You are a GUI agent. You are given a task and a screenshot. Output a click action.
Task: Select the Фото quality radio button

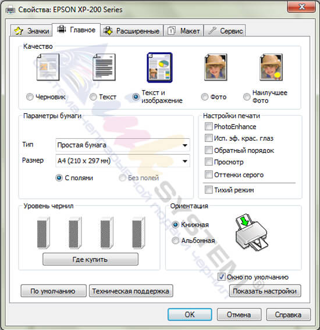204,97
